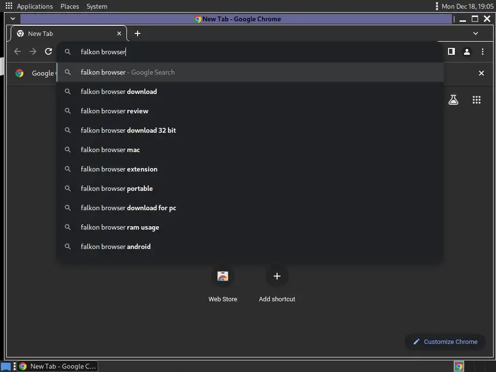
Task: Click the magnifier icon in the address bar
Action: tap(68, 51)
